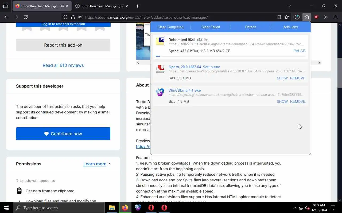Remove the WinCDEmu-4.1.exe entry
Viewport: 342px width, 213px height.
tap(298, 101)
